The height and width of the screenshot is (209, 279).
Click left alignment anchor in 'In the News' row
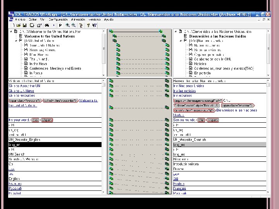118,63
